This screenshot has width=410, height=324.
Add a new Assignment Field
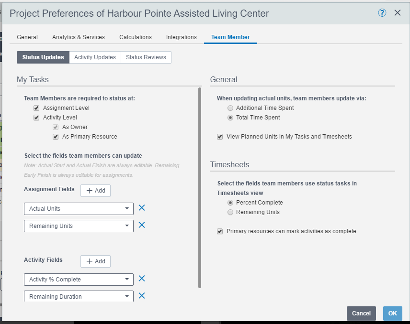tap(95, 191)
